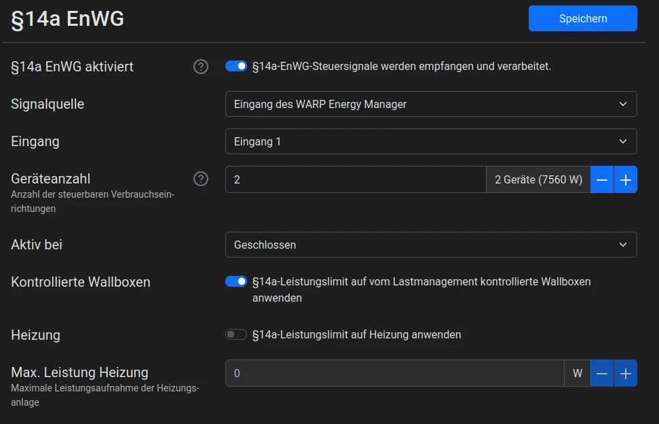Click the '§14a EnWG' page heading

(x=67, y=19)
